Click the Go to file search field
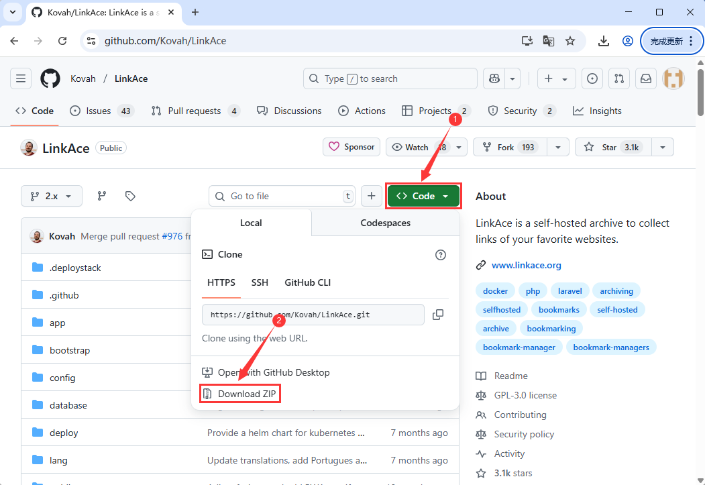The width and height of the screenshot is (705, 485). [282, 196]
